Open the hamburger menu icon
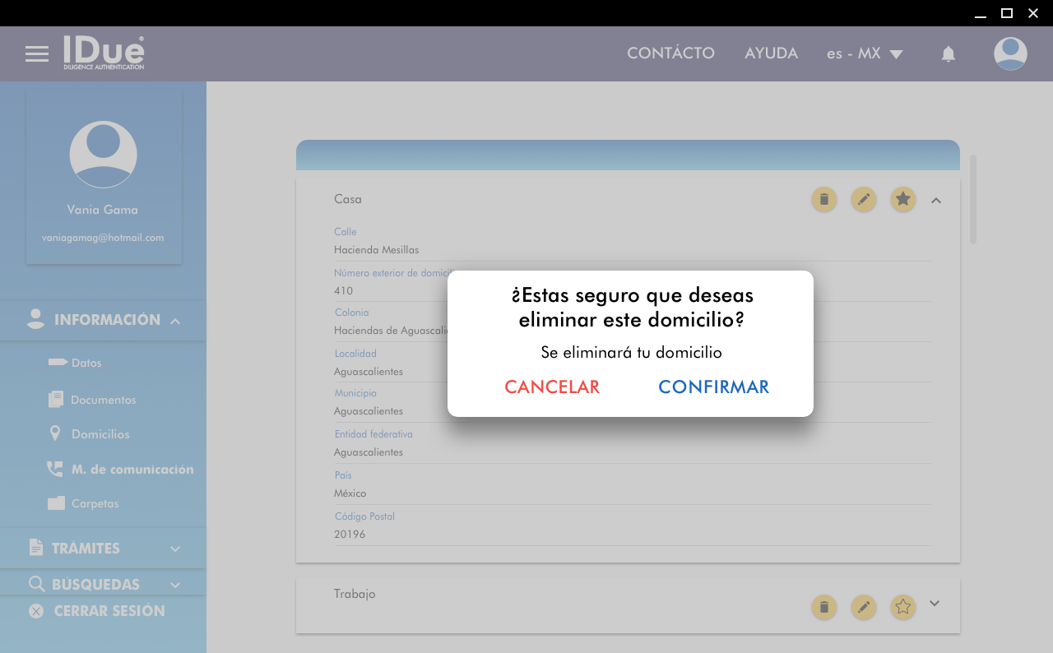This screenshot has width=1053, height=653. click(x=37, y=54)
